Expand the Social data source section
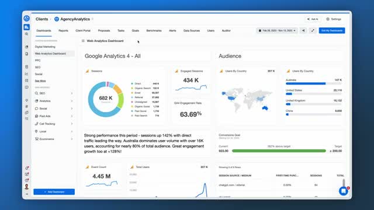 (x=54, y=108)
